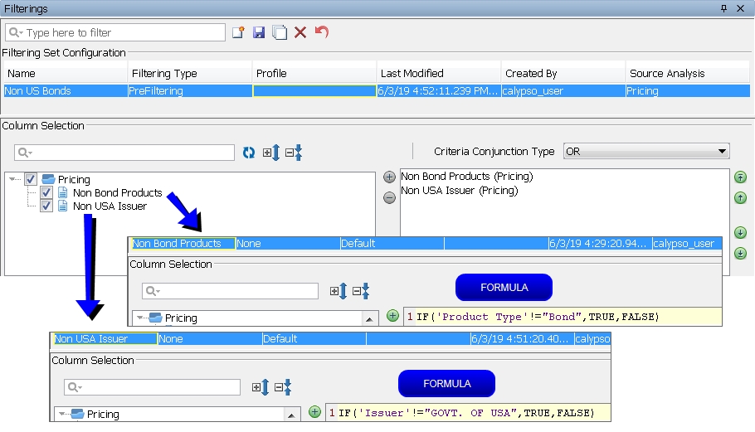Click the Pricing cell under Source Analysis
Image resolution: width=755 pixels, height=432 pixels.
[688, 90]
